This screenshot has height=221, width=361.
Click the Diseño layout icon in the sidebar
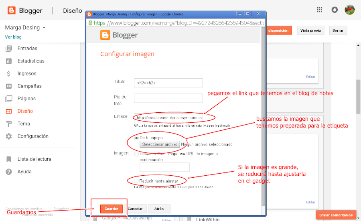click(x=9, y=111)
